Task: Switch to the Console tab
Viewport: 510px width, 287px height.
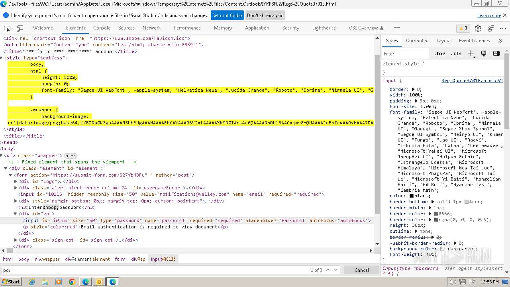Action: pos(102,28)
